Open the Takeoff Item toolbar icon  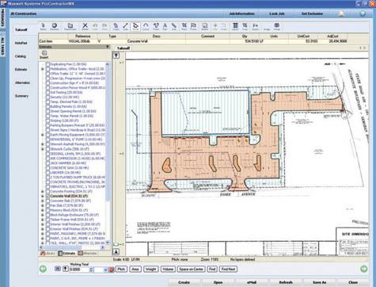tap(70, 26)
